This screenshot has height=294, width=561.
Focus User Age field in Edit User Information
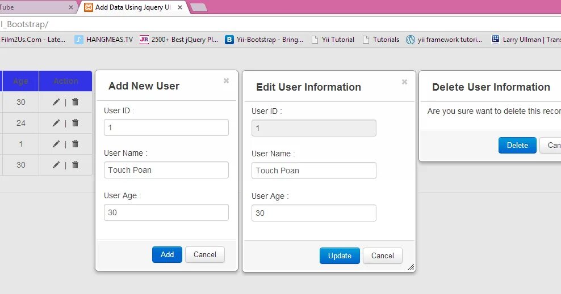(x=314, y=213)
